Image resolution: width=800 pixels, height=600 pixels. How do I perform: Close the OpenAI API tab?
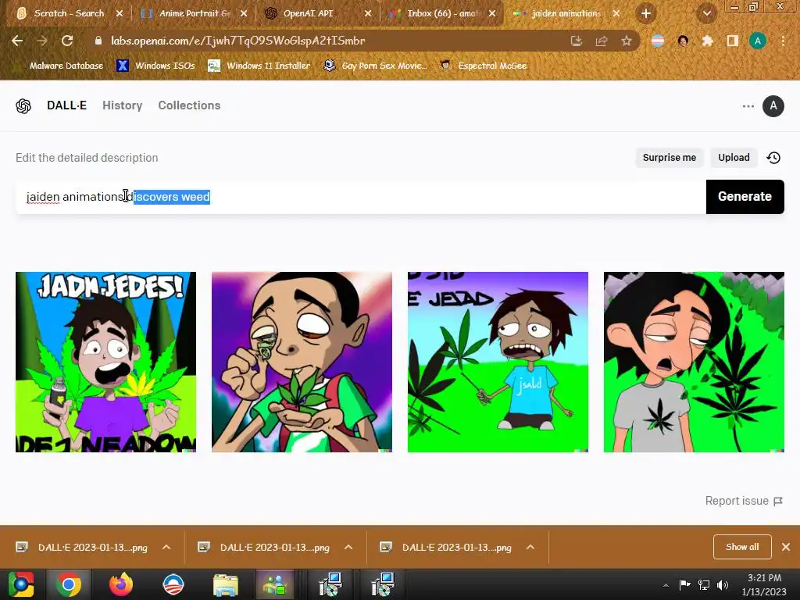click(368, 13)
